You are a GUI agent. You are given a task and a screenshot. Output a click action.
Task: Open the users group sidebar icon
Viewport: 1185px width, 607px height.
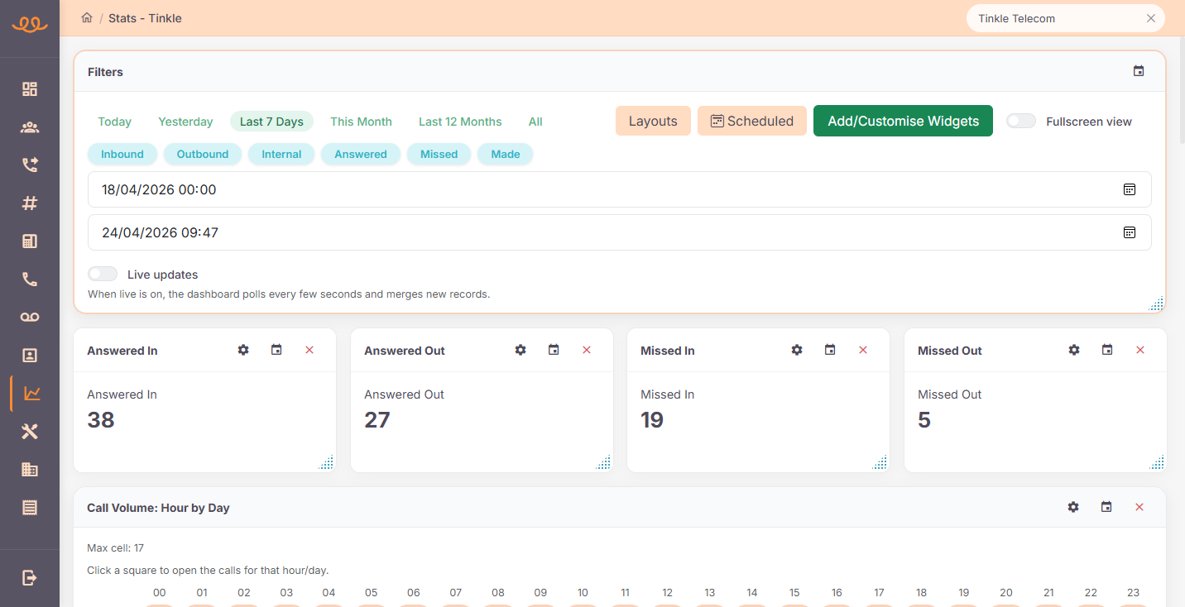[30, 127]
